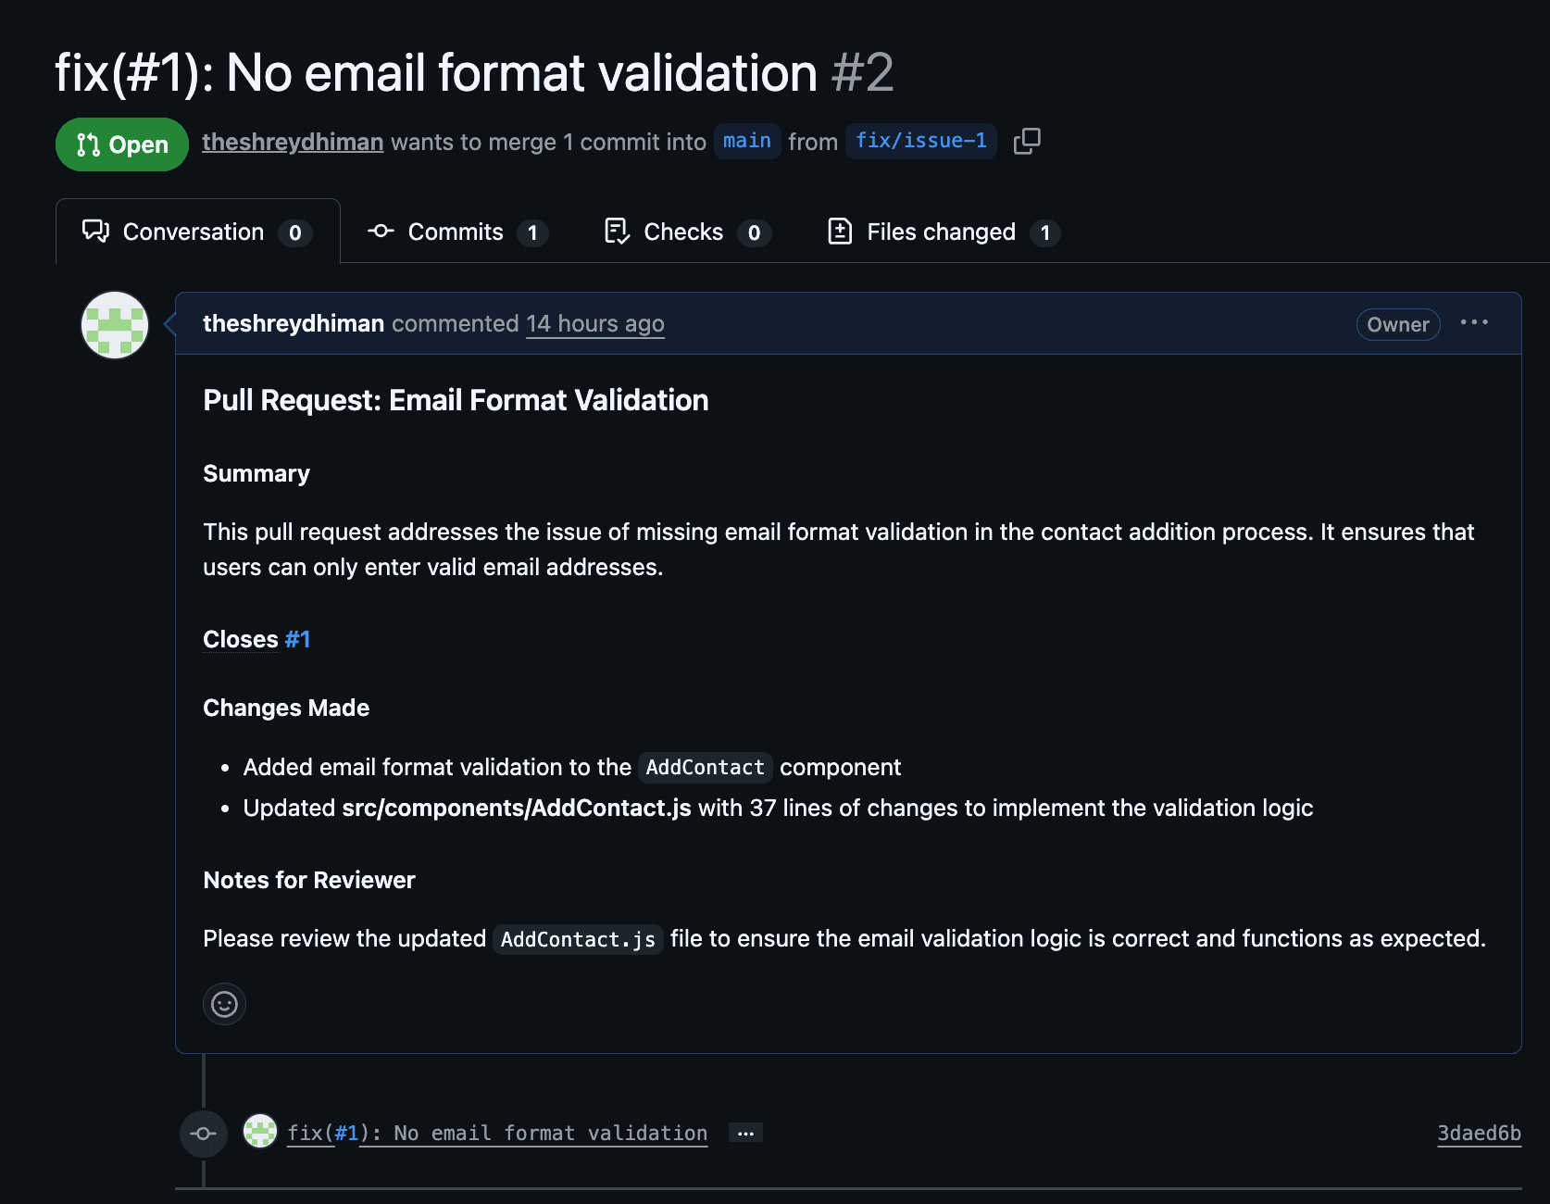The width and height of the screenshot is (1550, 1204).
Task: Click the pull request icon in Open badge
Action: click(88, 144)
